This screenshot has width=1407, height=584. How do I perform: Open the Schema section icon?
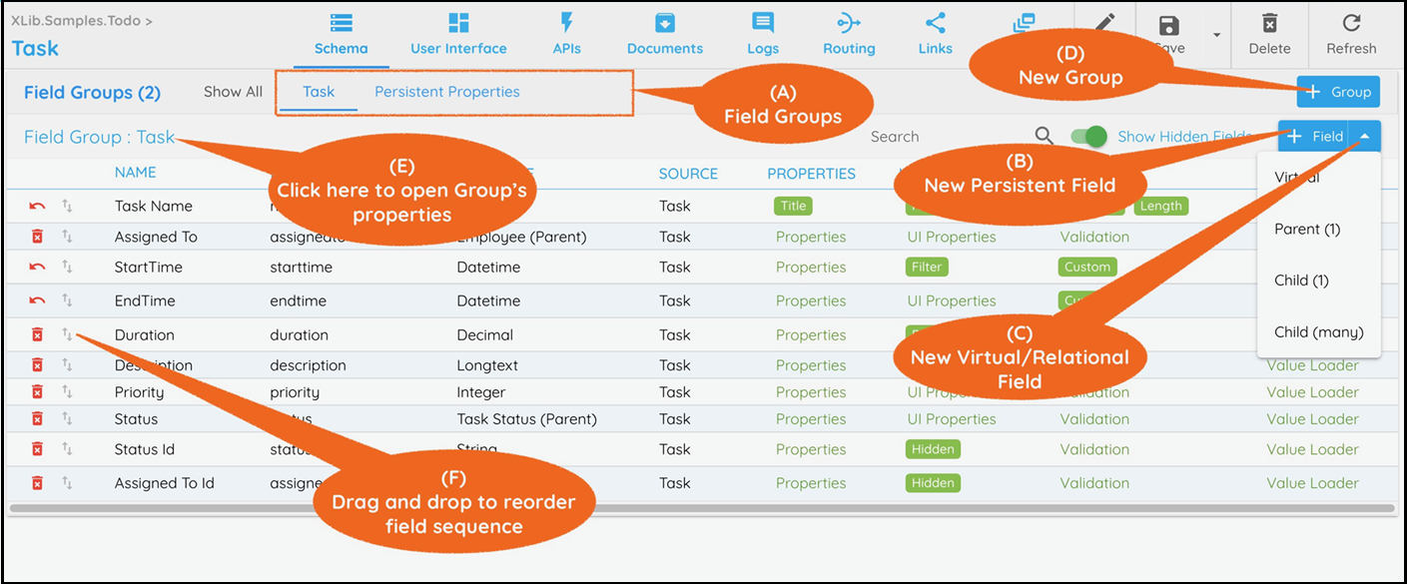[341, 24]
